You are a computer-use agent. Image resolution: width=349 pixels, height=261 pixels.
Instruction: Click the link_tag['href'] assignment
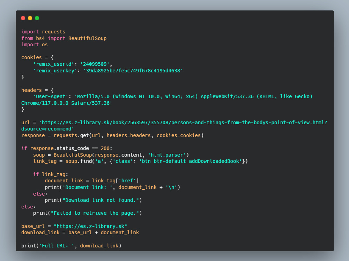(92, 181)
